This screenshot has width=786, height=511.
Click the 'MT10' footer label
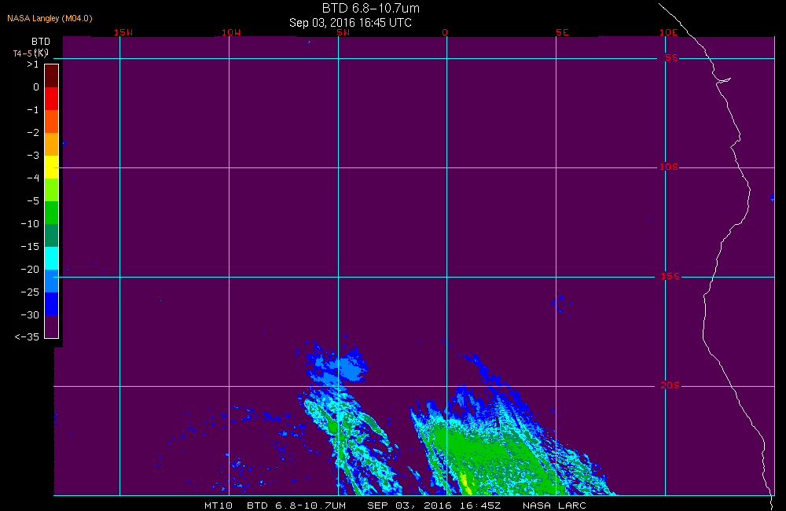[218, 505]
